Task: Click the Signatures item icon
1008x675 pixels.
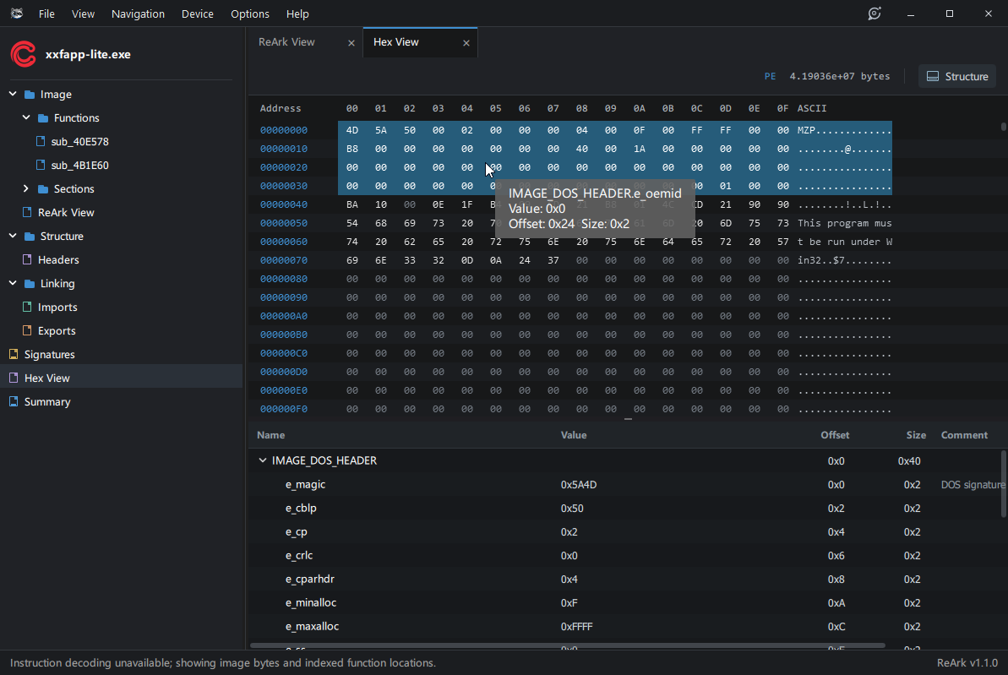Action: [14, 354]
